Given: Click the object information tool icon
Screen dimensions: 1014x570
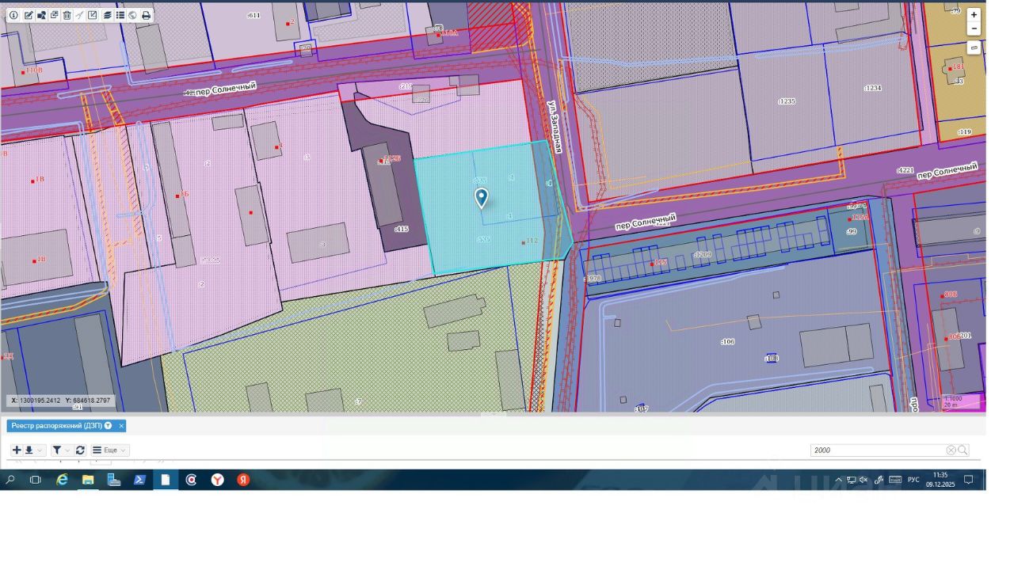Looking at the screenshot, I should (x=13, y=15).
